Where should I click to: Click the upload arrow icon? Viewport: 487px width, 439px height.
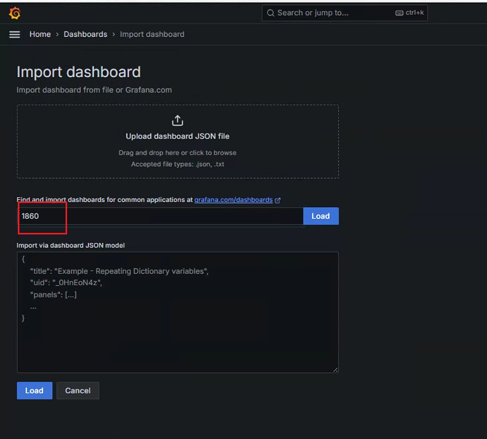[x=177, y=121]
